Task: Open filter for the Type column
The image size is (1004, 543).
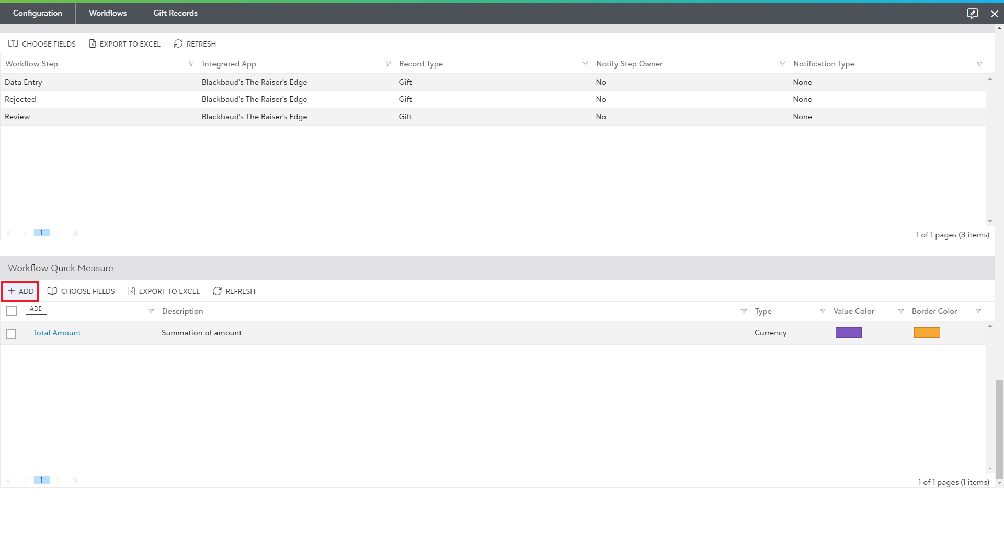Action: coord(822,311)
